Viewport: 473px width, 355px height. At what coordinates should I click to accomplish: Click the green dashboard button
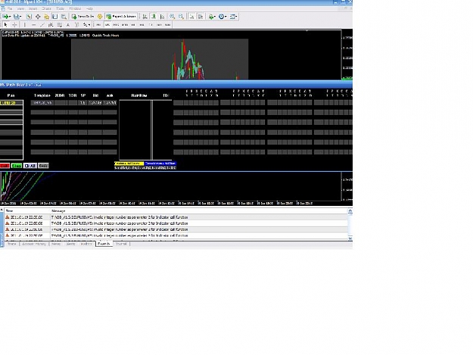[x=17, y=166]
